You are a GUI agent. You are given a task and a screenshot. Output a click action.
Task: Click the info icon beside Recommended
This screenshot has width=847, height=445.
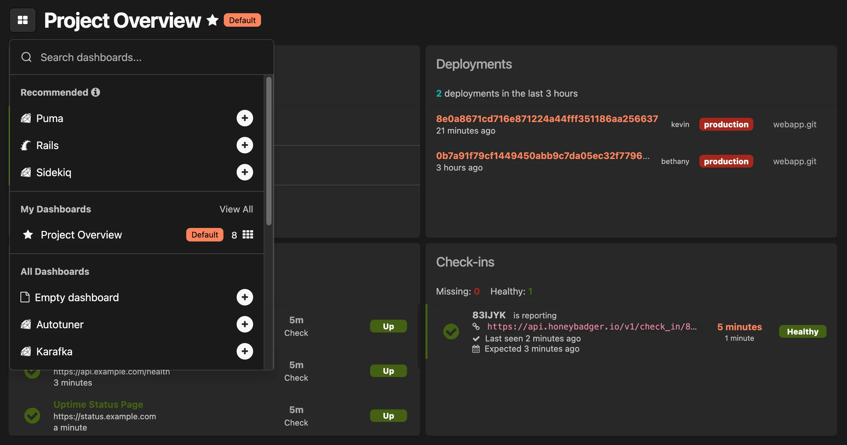96,92
